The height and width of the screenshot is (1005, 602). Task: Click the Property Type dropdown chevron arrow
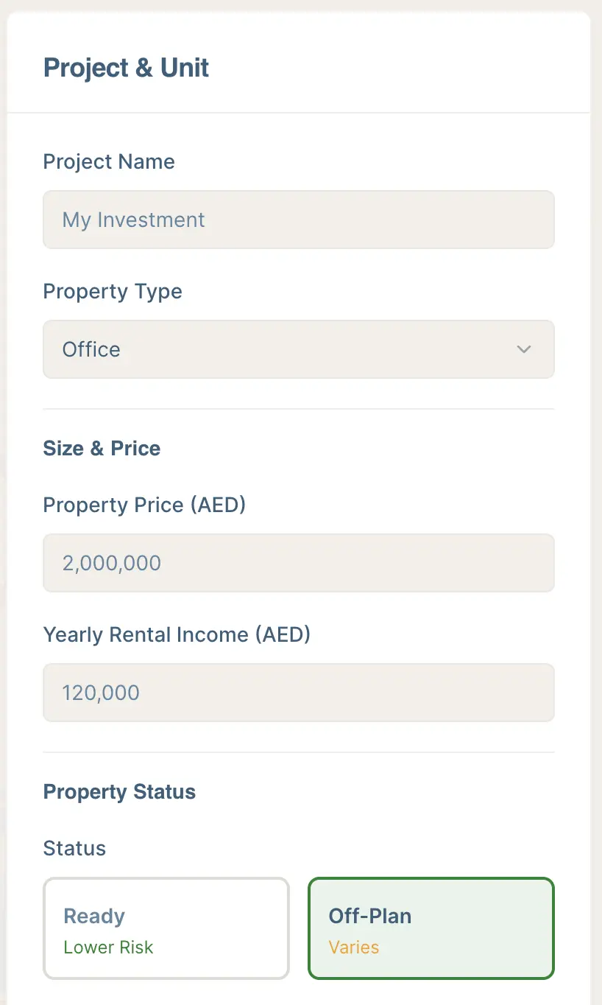coord(523,349)
